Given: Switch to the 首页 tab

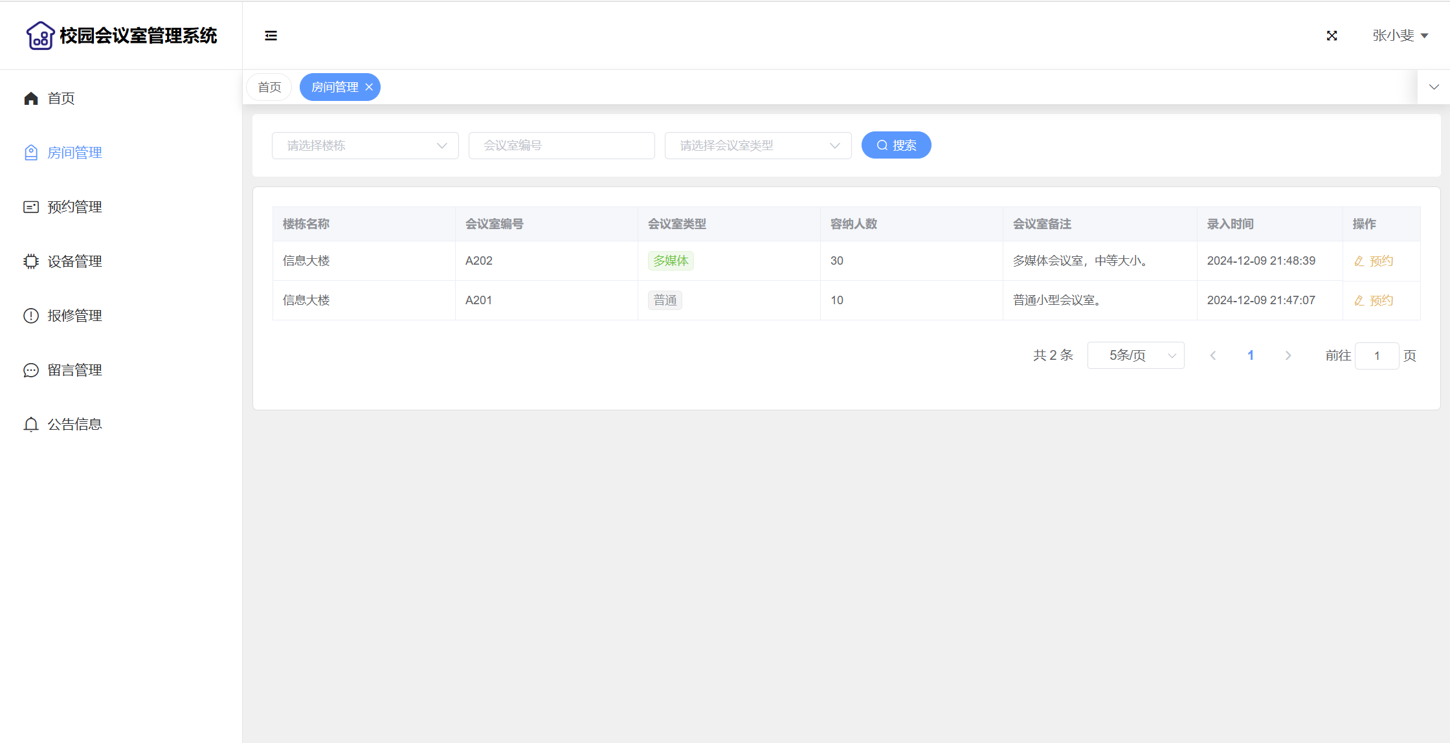Looking at the screenshot, I should pos(269,87).
